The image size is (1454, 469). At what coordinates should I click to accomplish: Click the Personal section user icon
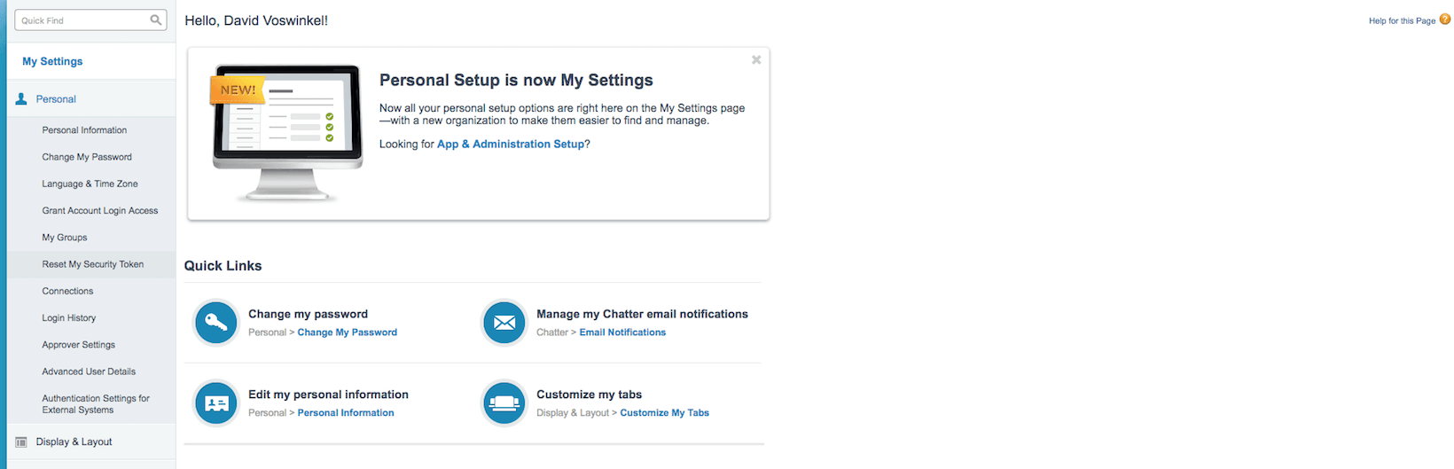tap(21, 99)
